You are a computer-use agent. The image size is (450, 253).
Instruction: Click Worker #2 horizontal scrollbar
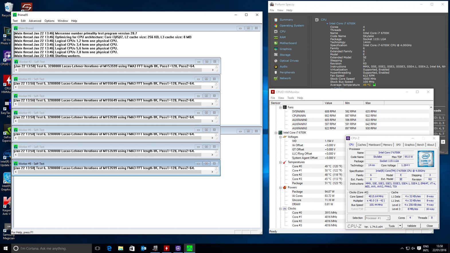click(114, 70)
